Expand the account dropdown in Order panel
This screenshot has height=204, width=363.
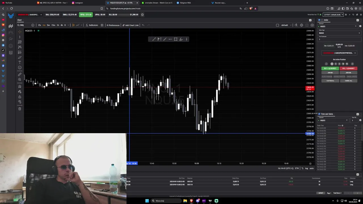[x=355, y=53]
